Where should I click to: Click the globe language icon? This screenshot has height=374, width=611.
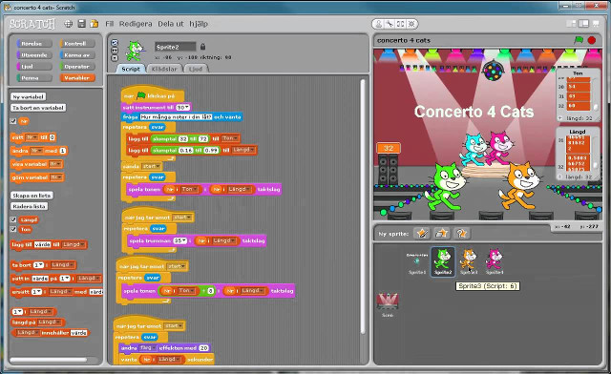pyautogui.click(x=68, y=24)
